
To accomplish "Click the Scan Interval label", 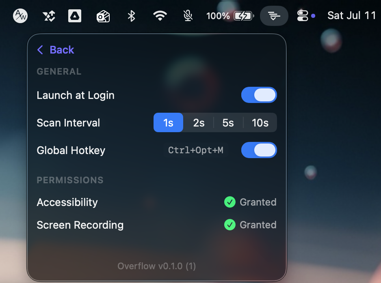I will (68, 123).
